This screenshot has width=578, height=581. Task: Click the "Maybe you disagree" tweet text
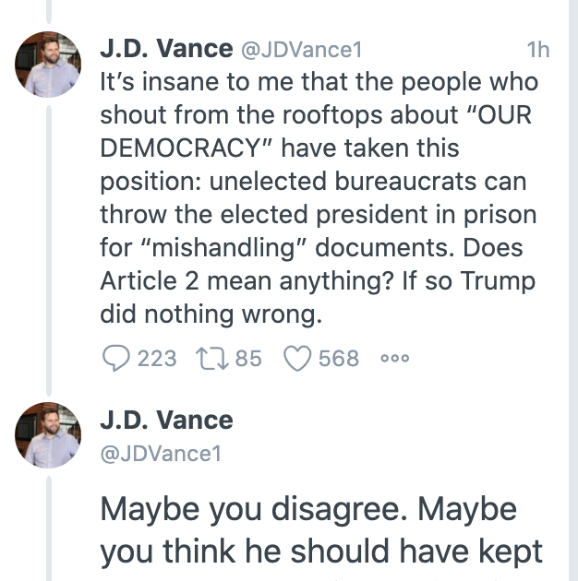(x=308, y=507)
